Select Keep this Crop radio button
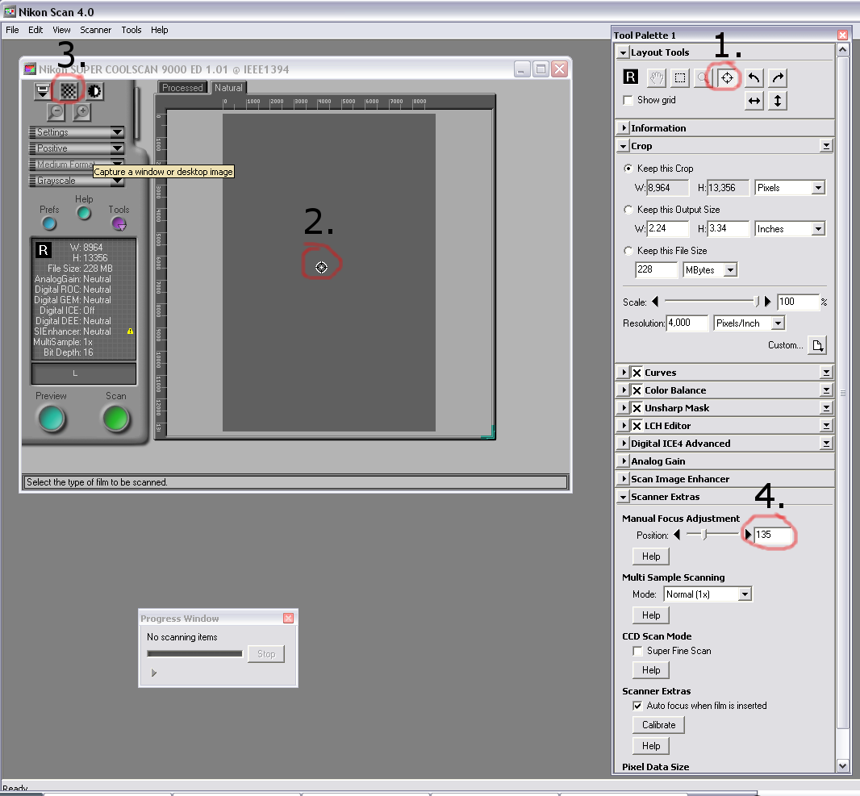 click(628, 169)
